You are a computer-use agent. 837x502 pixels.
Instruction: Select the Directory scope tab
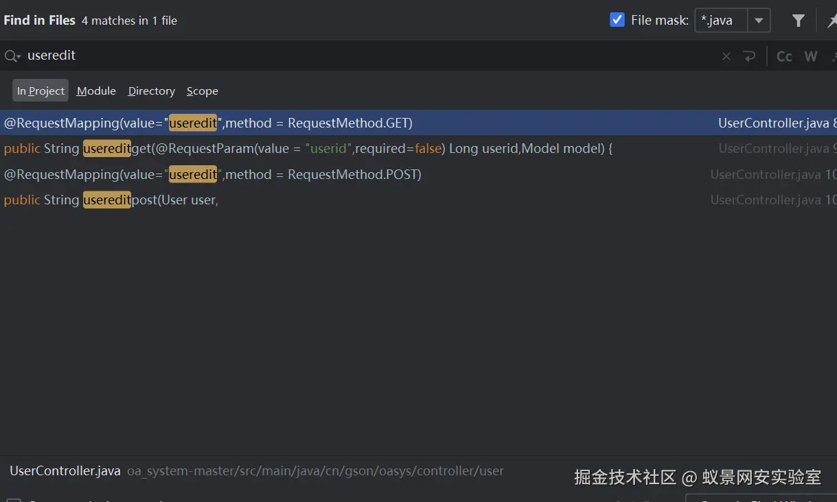(x=151, y=91)
